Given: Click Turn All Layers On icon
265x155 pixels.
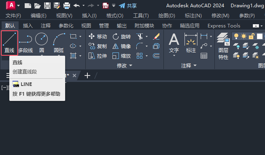Looking at the screenshot, I should 236,56.
